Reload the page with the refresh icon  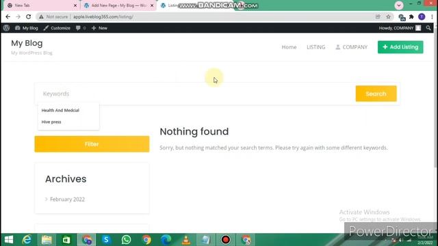(x=29, y=16)
